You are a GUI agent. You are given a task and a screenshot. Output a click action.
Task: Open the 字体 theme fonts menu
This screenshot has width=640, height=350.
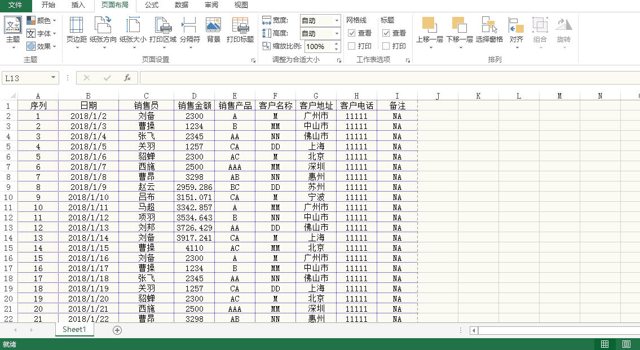pos(41,33)
